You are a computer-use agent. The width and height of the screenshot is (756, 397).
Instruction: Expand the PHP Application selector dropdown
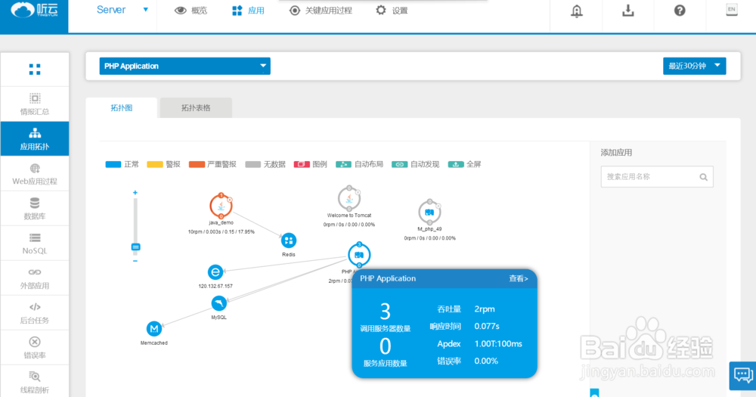pos(184,66)
